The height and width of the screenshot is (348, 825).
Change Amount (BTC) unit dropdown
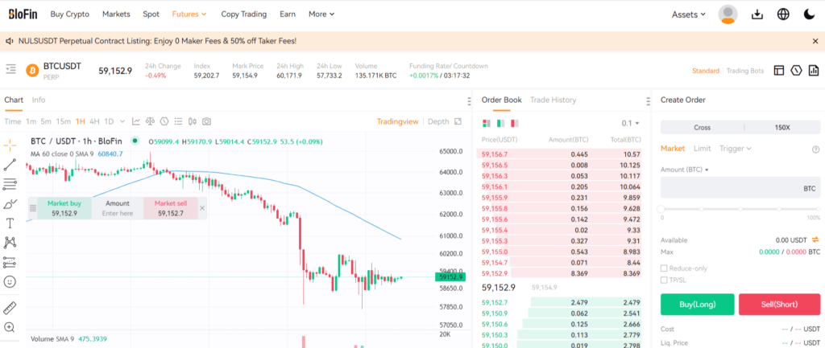click(x=685, y=170)
